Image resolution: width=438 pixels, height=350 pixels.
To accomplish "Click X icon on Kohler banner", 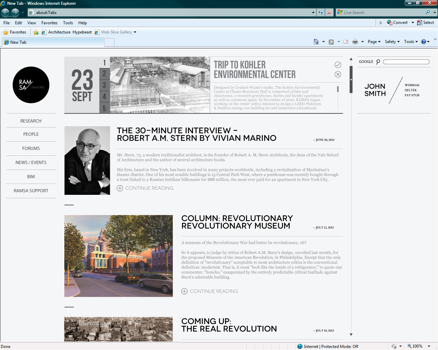I will (x=338, y=74).
